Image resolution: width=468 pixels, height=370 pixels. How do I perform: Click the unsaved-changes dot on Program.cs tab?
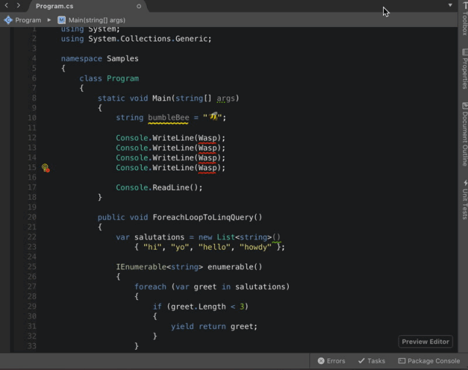click(x=139, y=6)
